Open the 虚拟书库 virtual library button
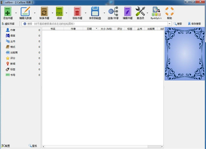 pos(8,24)
